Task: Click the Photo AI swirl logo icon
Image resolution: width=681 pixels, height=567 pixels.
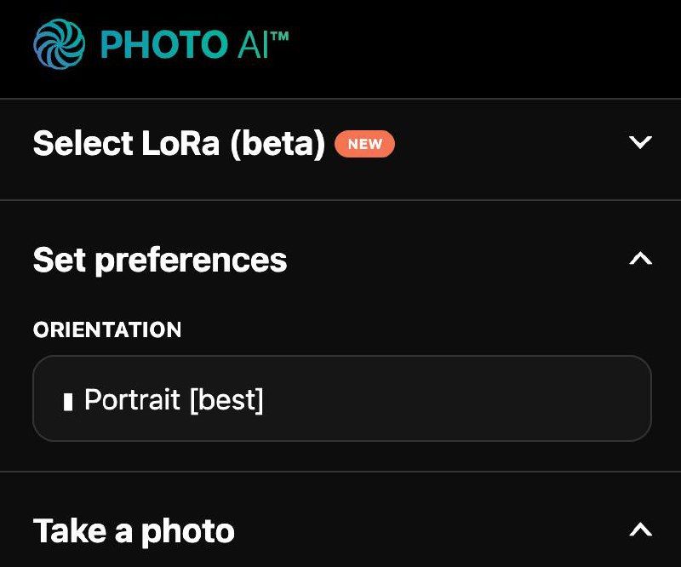Action: coord(59,44)
